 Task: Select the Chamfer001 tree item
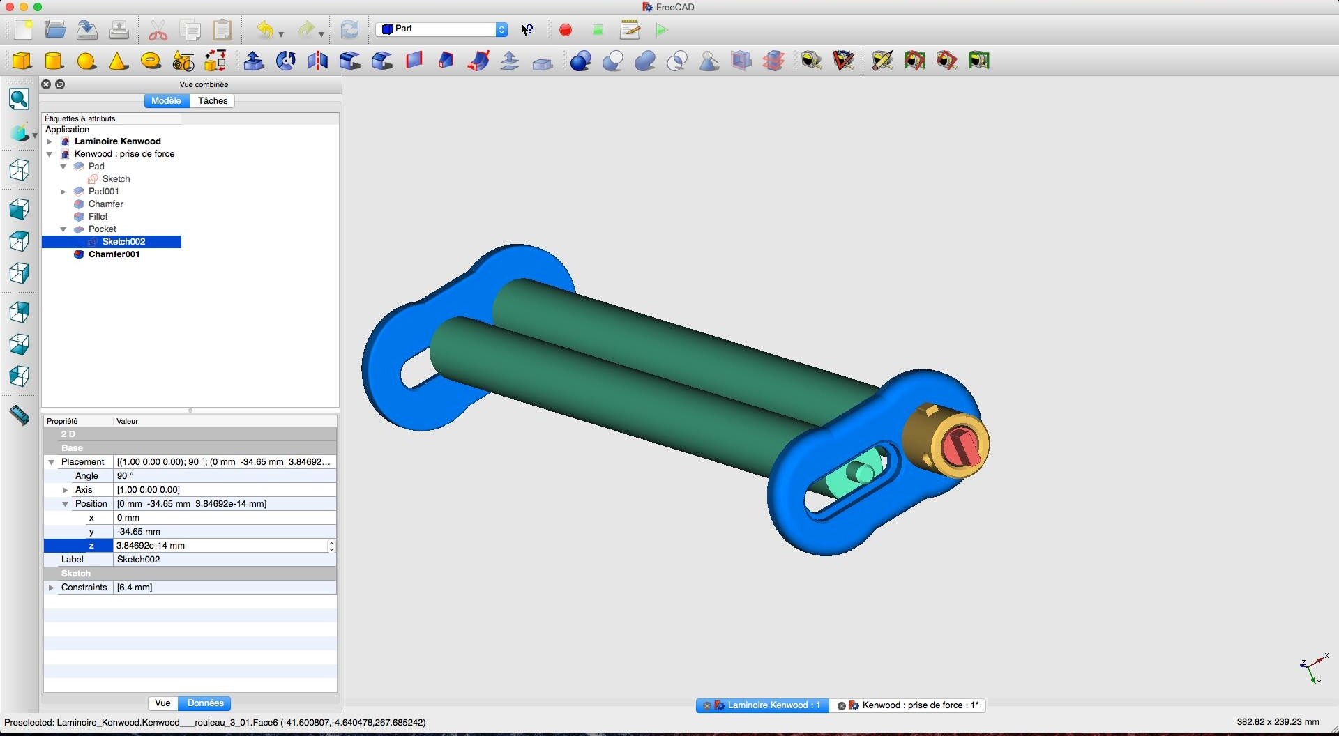tap(114, 254)
